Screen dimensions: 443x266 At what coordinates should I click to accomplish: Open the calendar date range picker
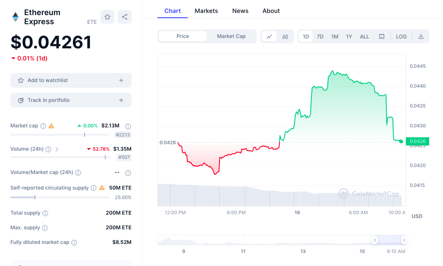[382, 37]
